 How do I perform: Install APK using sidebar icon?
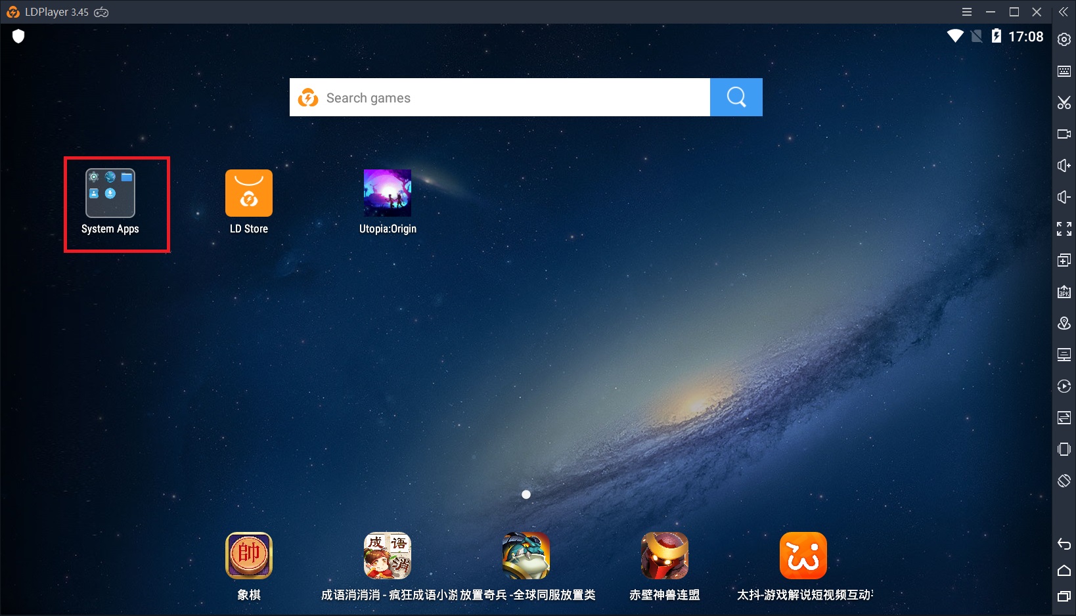click(x=1064, y=292)
